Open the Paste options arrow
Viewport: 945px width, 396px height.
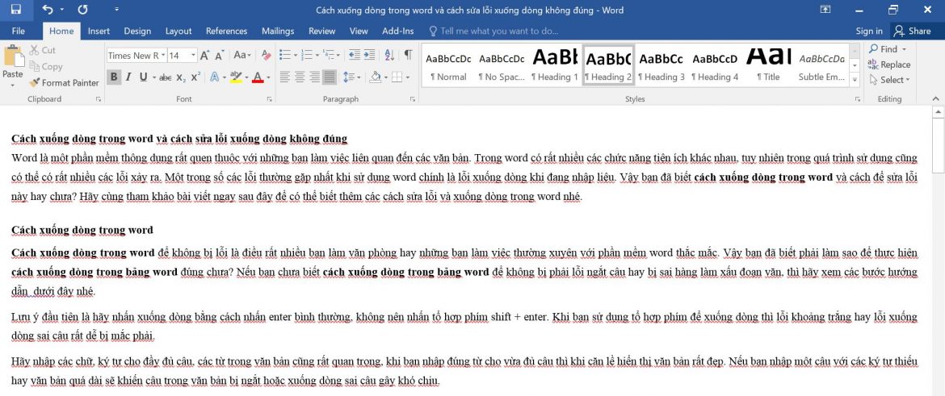click(12, 85)
